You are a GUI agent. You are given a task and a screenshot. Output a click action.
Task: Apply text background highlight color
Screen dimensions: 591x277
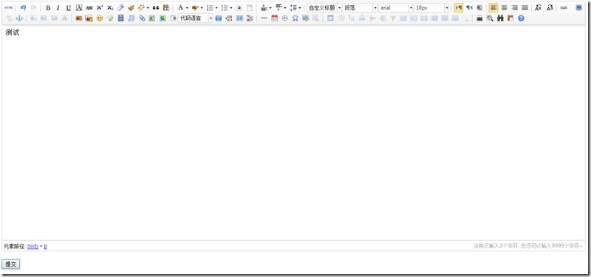coord(195,7)
